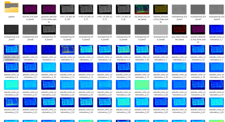Select pseudo_color_combination_2_22 image
The image size is (225, 122).
[x=49, y=85]
